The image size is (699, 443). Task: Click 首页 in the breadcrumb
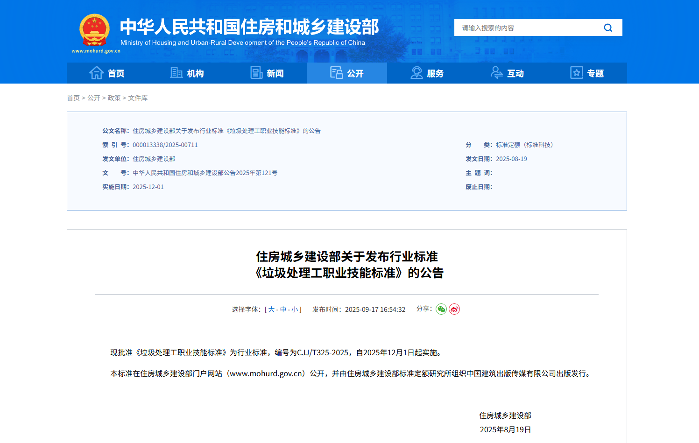[x=73, y=98]
